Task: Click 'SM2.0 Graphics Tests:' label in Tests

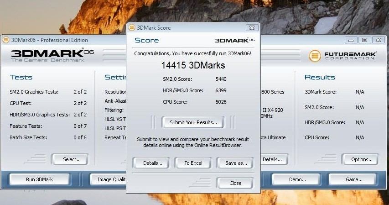Action: click(34, 92)
